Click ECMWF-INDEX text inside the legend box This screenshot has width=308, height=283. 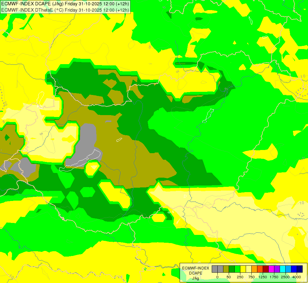click(x=196, y=268)
